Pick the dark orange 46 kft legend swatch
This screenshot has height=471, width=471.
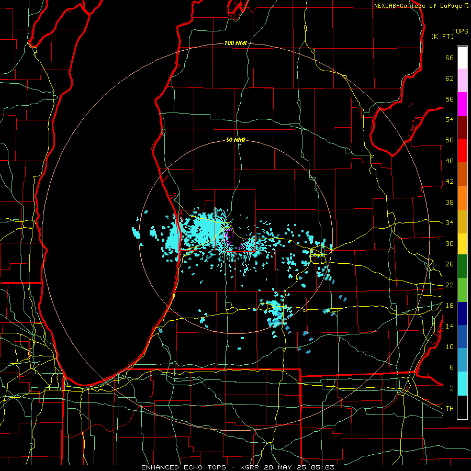tap(462, 174)
